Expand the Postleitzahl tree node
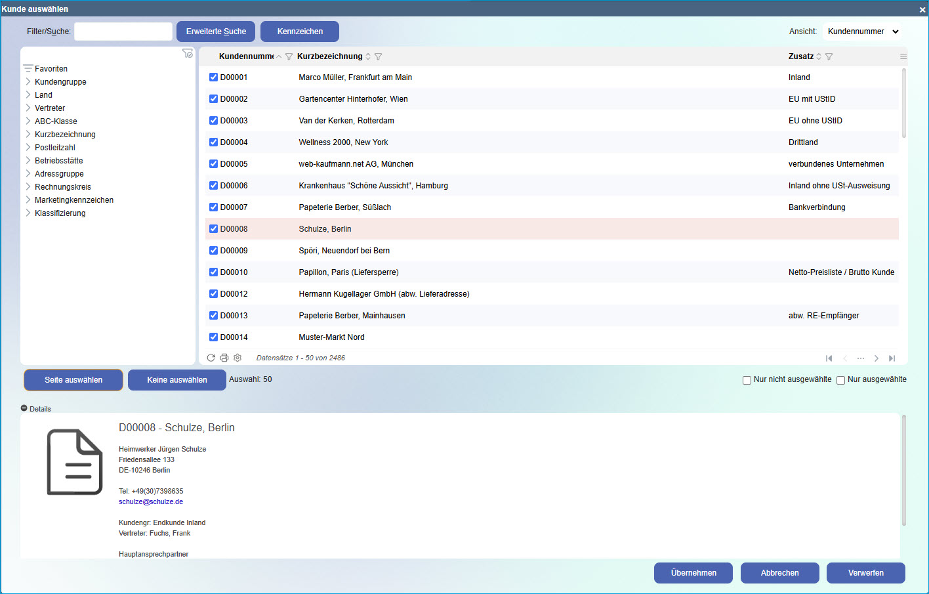The height and width of the screenshot is (594, 929). pos(28,148)
